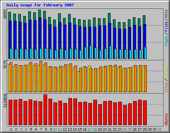Click the cyan Pages bar for day 28

click(145, 53)
